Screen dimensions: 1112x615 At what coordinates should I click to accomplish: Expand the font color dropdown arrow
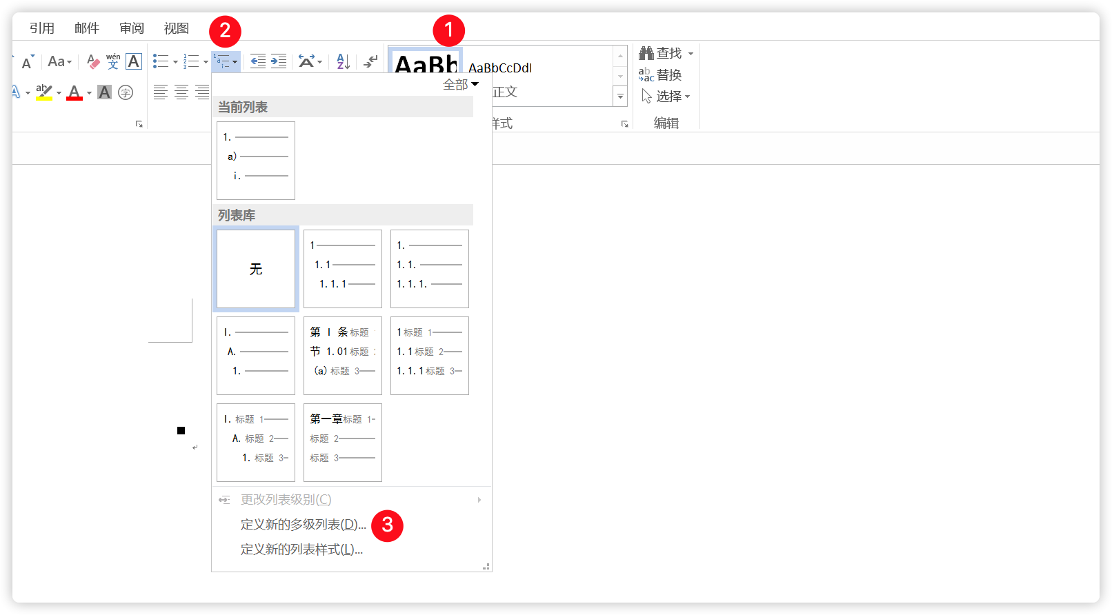pyautogui.click(x=89, y=93)
